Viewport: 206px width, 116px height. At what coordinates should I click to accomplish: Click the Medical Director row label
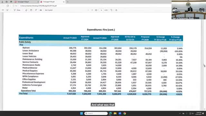coord(30,68)
